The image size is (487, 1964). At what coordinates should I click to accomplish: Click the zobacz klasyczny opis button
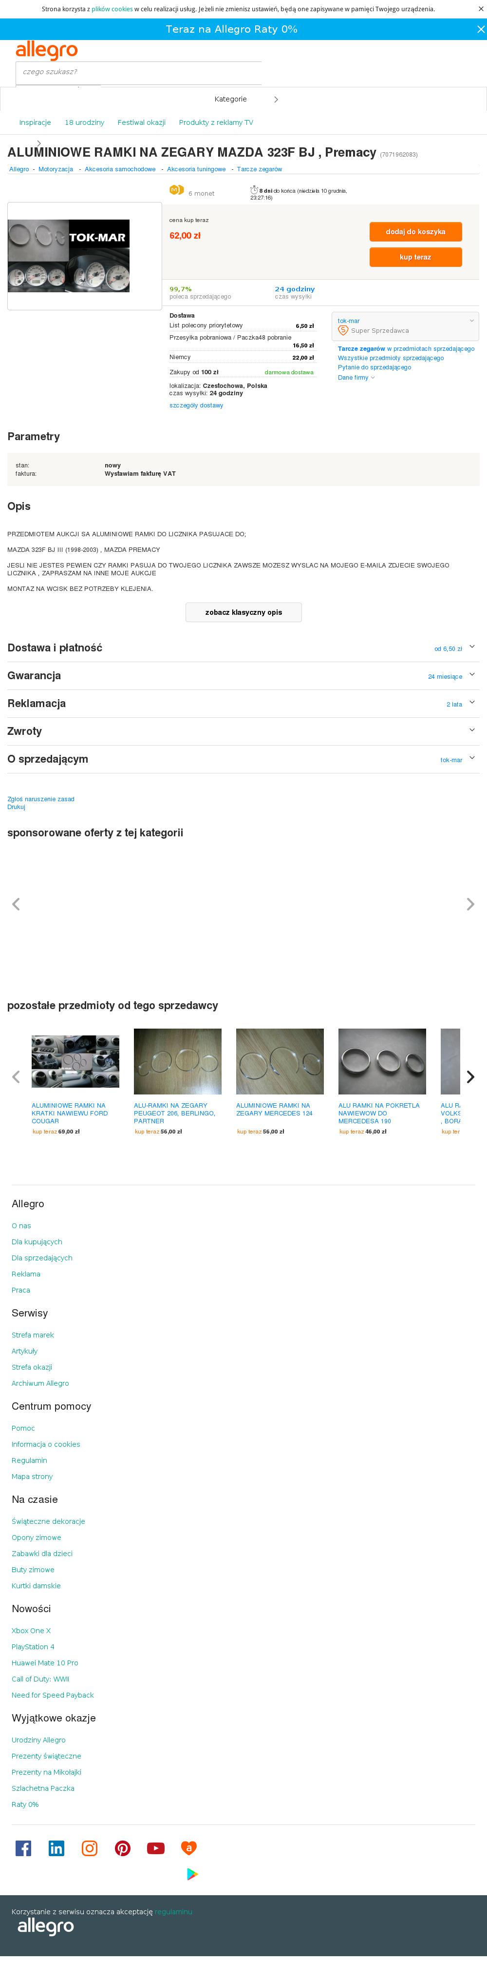tap(243, 612)
